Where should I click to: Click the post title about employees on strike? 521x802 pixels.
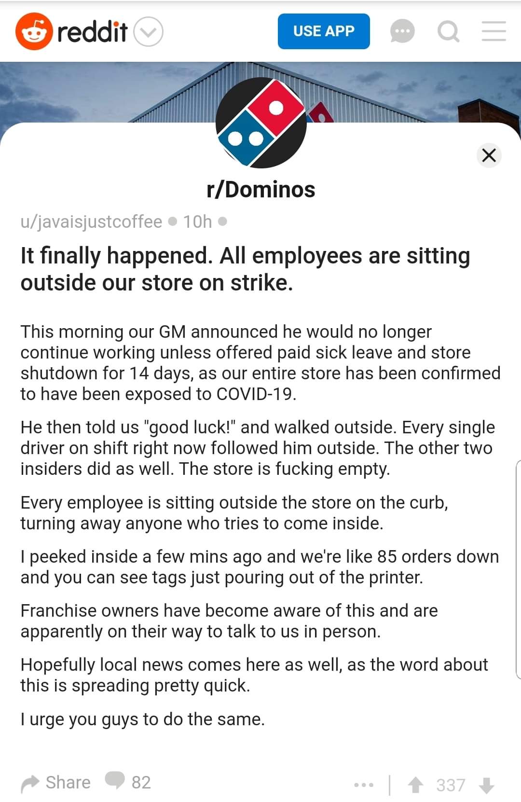tap(245, 269)
